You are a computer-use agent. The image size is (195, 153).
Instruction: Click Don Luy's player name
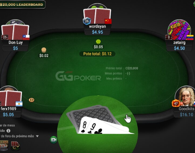16,43
